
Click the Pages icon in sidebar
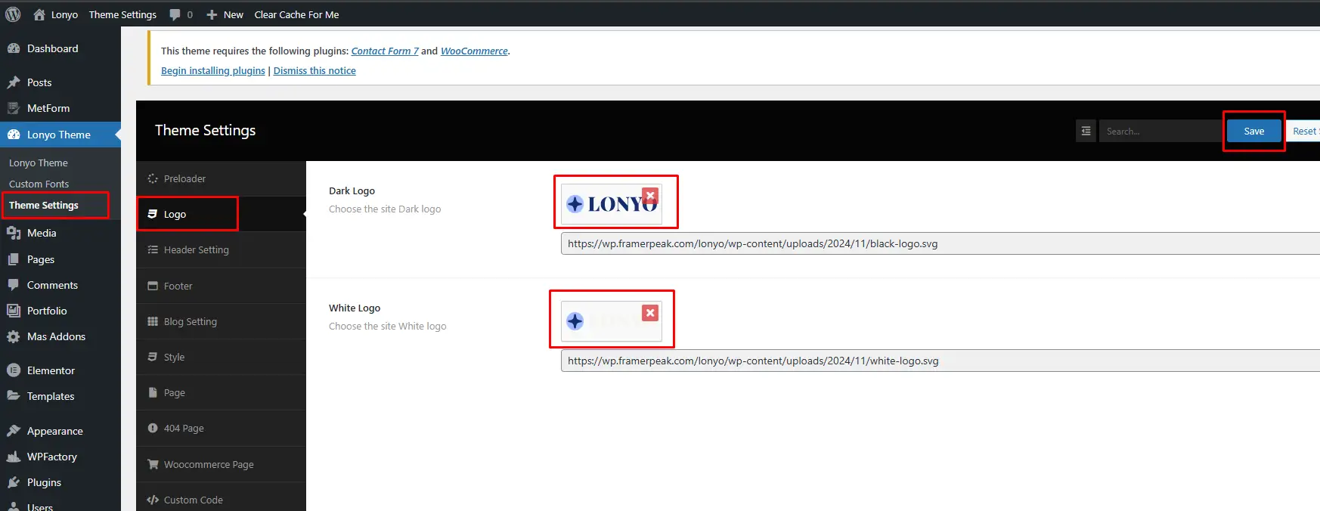(x=14, y=259)
